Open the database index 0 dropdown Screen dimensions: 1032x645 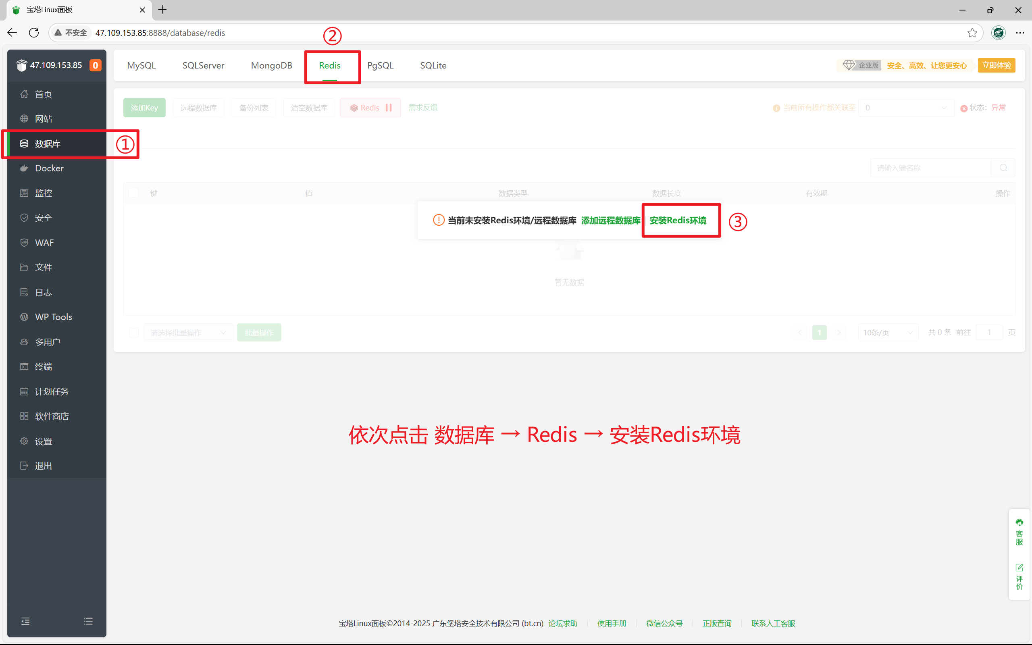[906, 108]
